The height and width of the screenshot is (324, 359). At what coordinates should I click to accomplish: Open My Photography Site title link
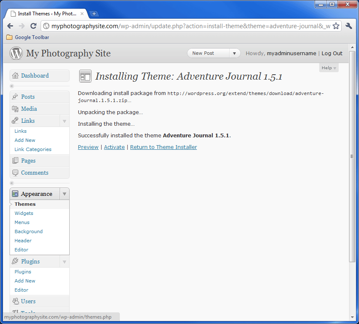68,53
